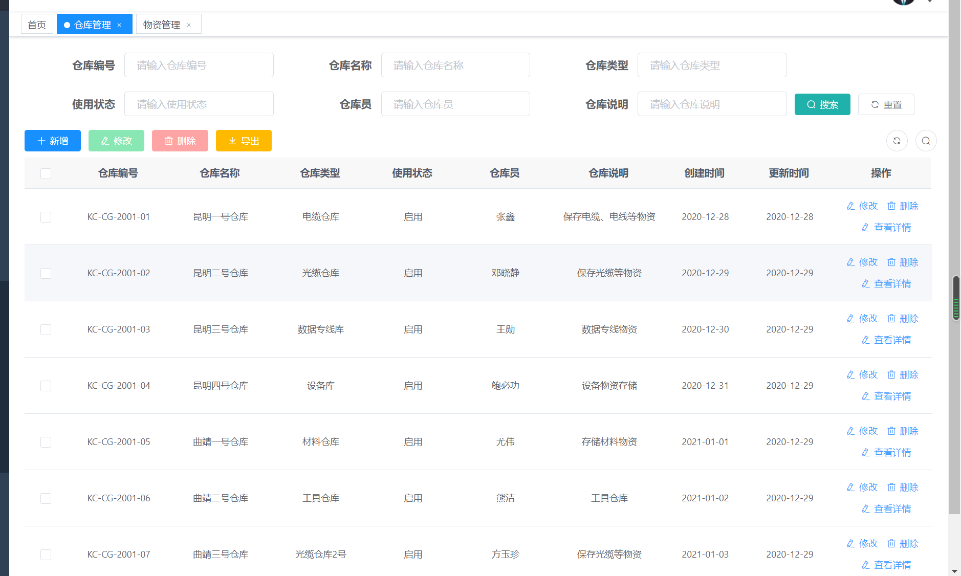The image size is (961, 576).
Task: Close the 仓库管理 tab
Action: click(119, 25)
